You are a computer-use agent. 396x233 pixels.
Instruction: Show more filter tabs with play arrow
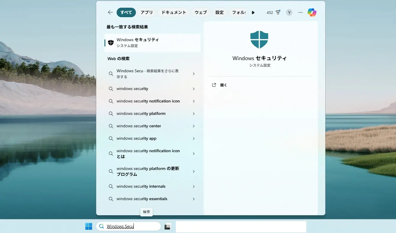point(253,12)
